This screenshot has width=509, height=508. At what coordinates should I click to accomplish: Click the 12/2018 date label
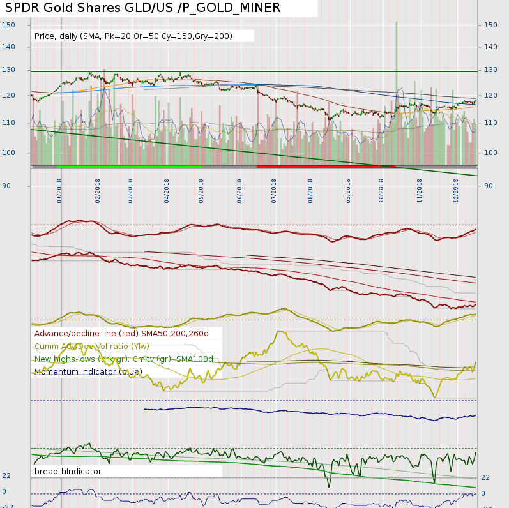(456, 191)
